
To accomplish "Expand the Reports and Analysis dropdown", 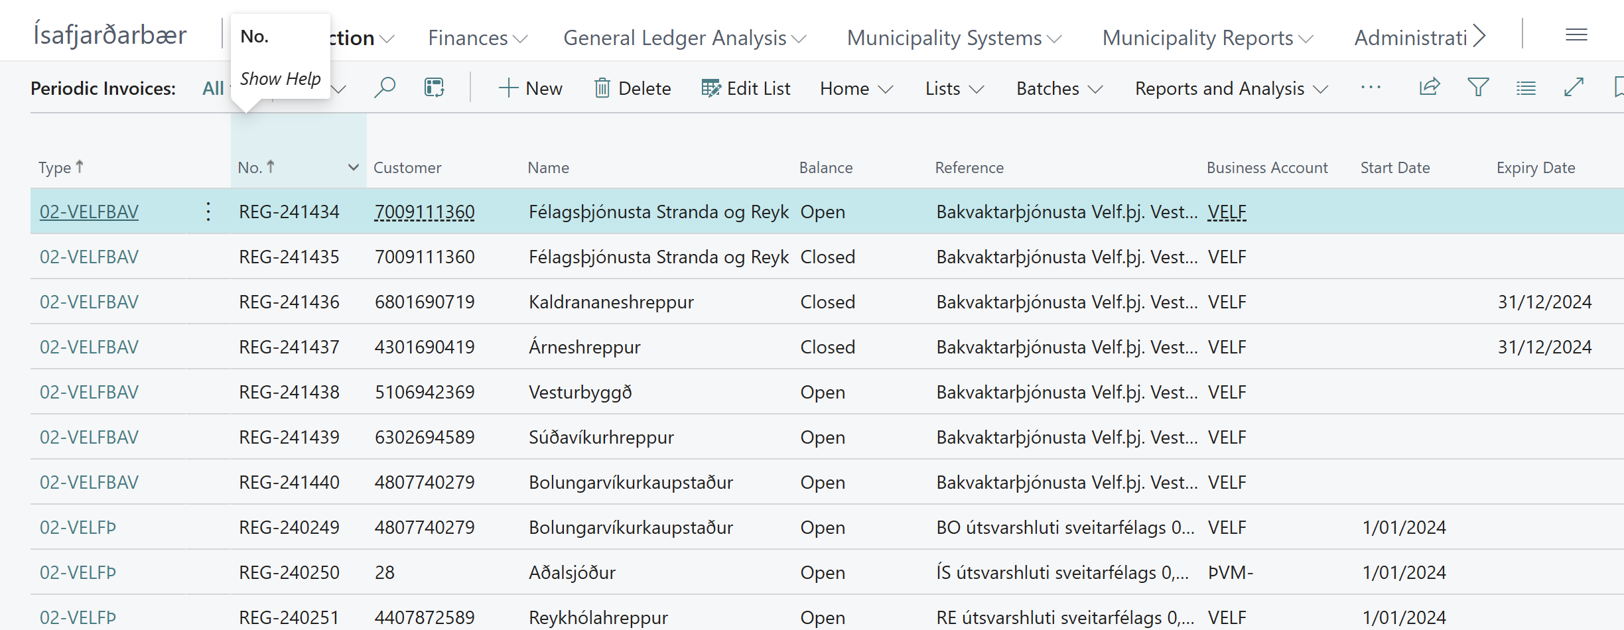I will tap(1231, 88).
